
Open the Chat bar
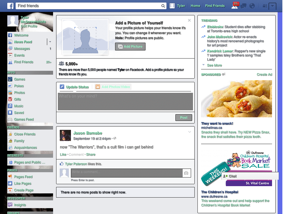[x=250, y=176]
